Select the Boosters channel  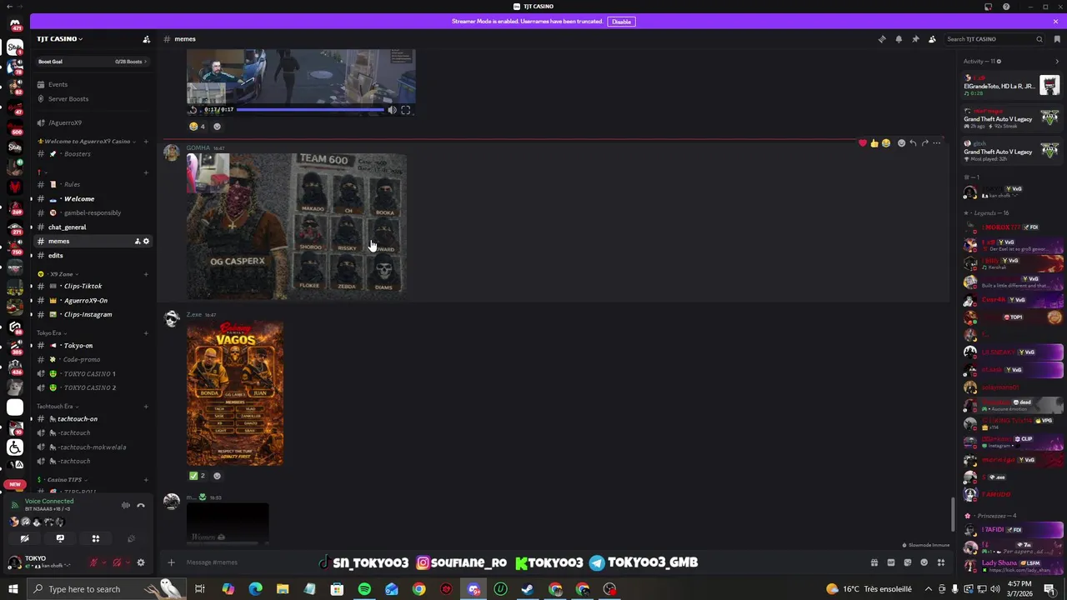coord(92,154)
